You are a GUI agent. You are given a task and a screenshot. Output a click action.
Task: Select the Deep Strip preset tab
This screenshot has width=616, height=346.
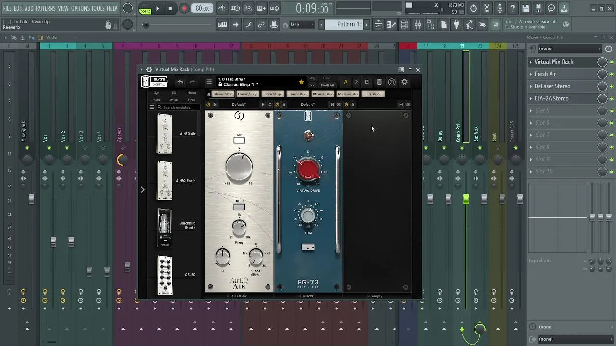[x=298, y=94]
